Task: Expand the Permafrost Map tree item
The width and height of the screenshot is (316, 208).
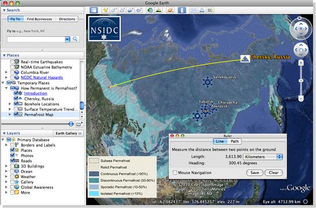Action: click(10, 115)
